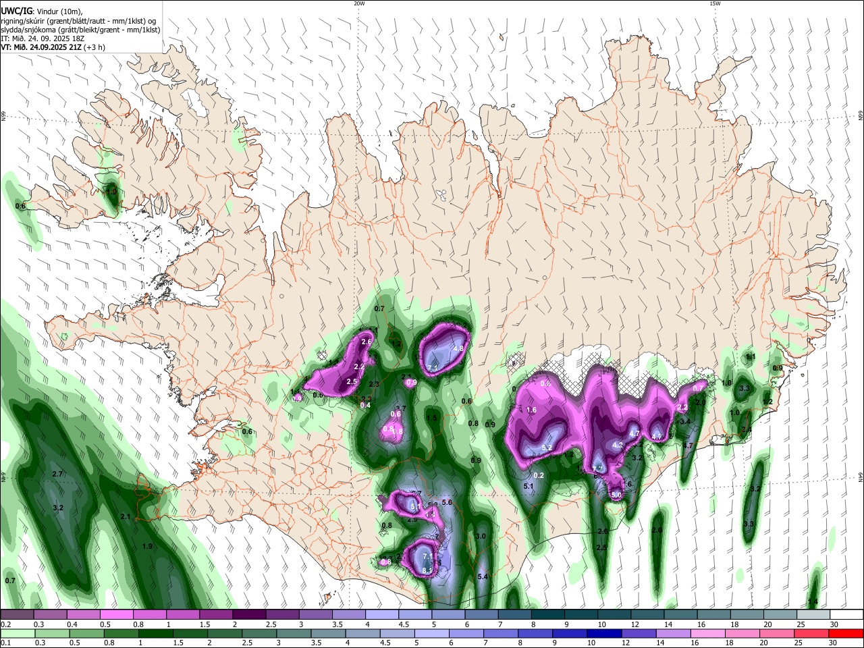Pick the 0.5–0.8 green lower-row swatch
Screen dimensions: 864x648
point(87,634)
